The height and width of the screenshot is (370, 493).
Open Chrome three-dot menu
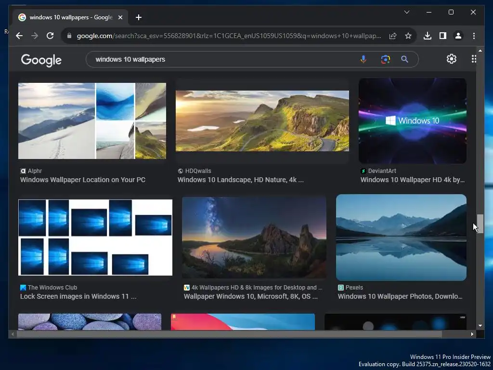coord(474,36)
